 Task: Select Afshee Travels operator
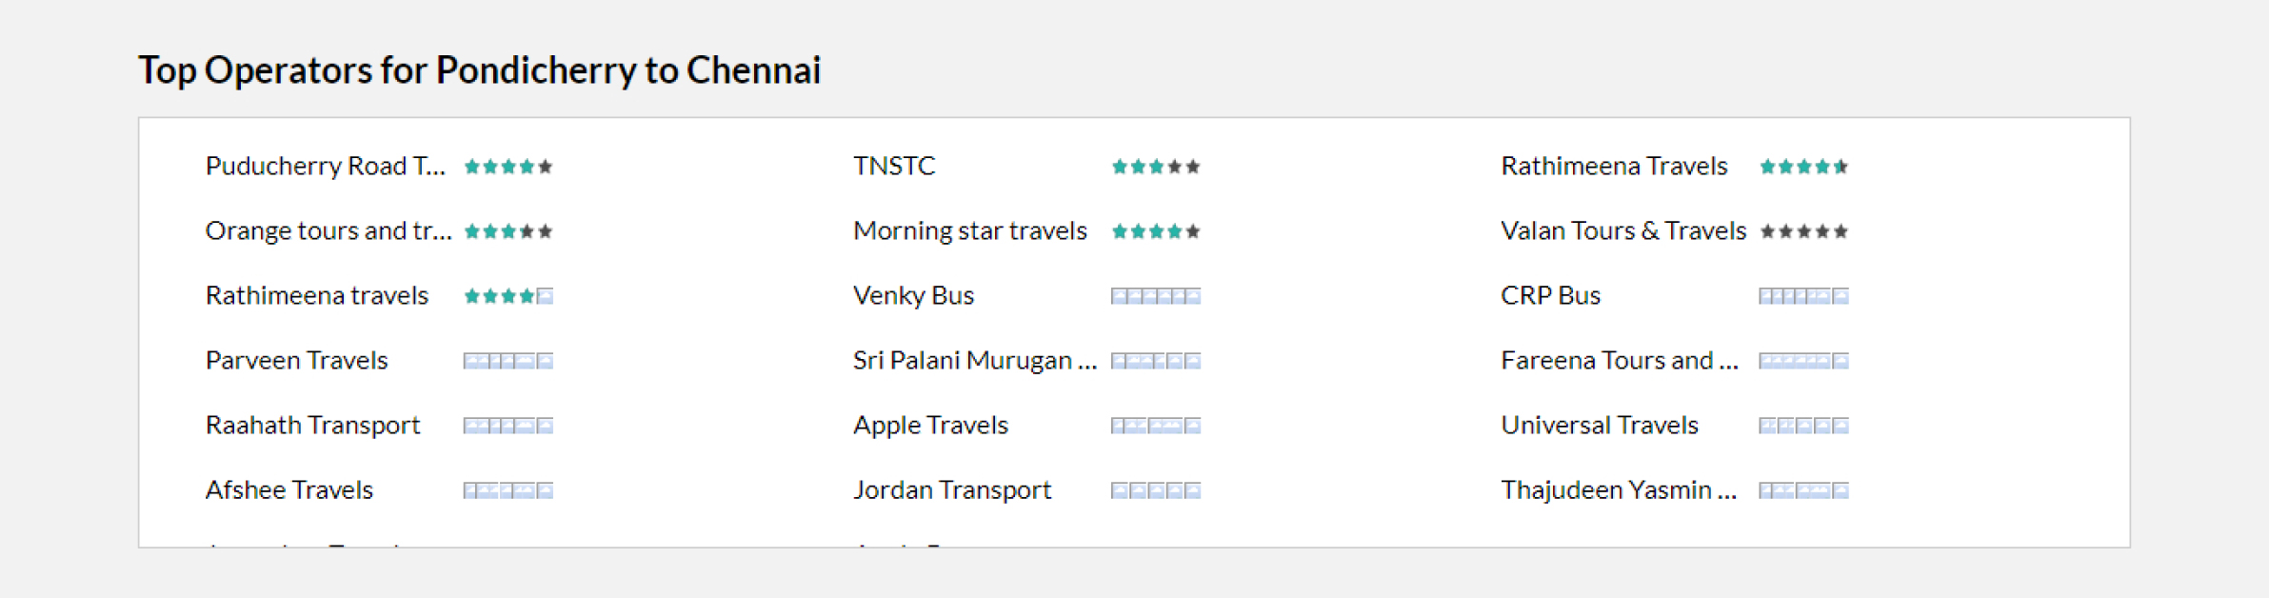coord(289,489)
